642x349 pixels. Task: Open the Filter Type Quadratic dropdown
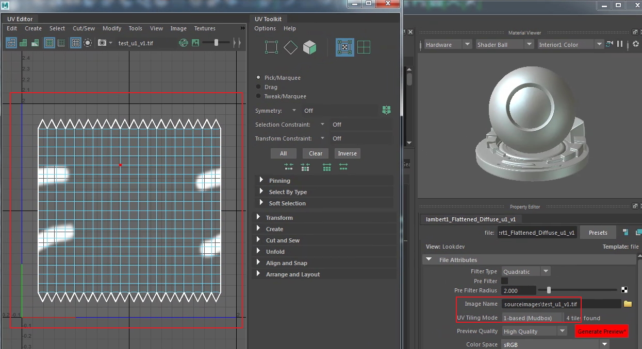pos(526,271)
